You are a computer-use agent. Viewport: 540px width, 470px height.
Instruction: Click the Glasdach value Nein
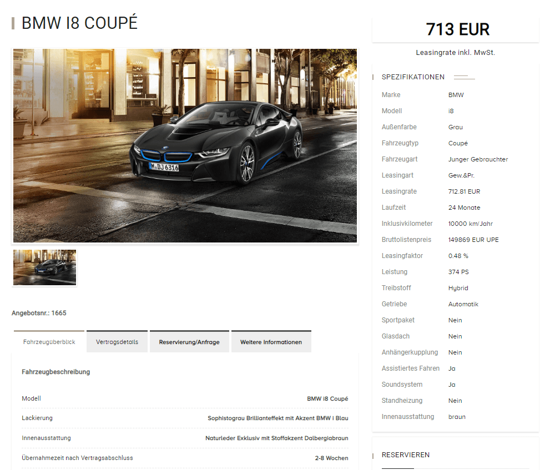(455, 336)
